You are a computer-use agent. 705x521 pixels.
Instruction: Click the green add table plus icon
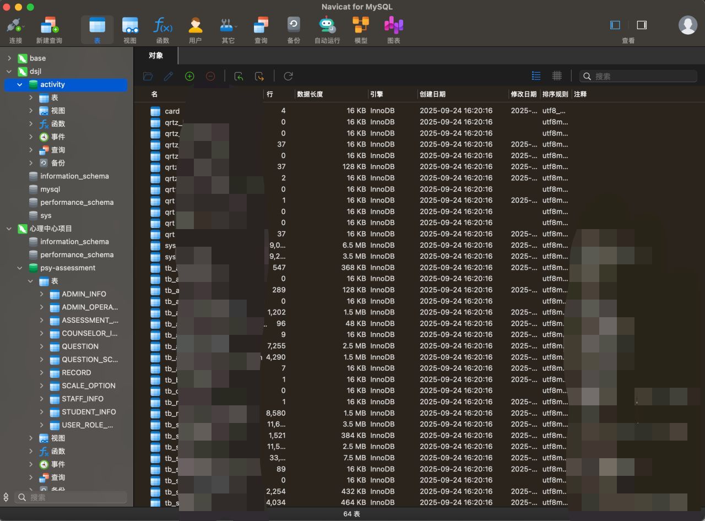tap(189, 77)
